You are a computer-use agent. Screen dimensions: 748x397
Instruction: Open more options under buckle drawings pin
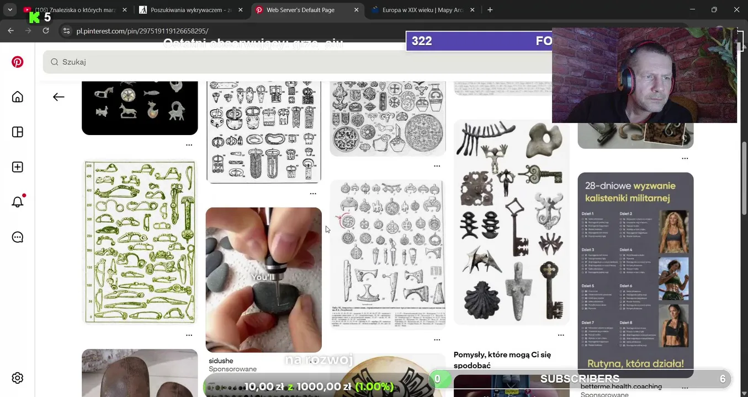pos(313,194)
